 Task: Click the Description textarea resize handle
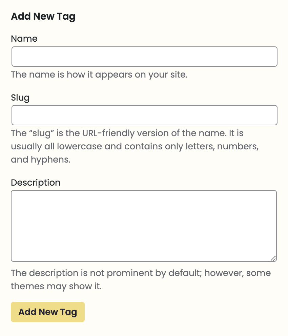pyautogui.click(x=273, y=258)
